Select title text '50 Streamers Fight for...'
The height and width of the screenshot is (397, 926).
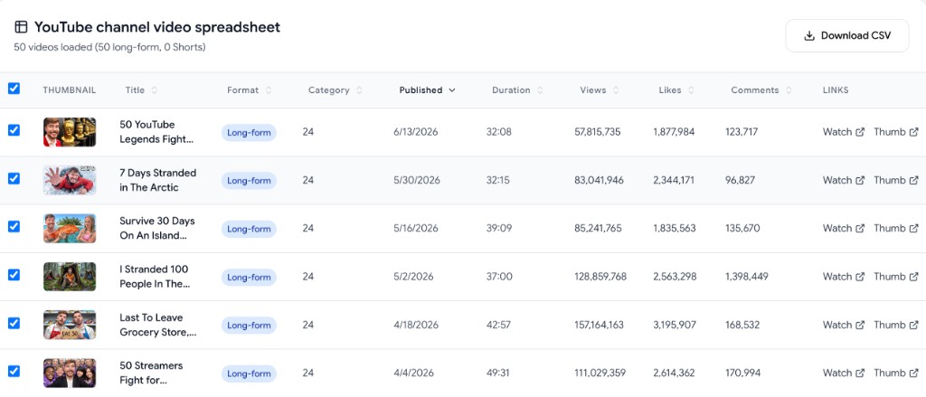tap(151, 373)
